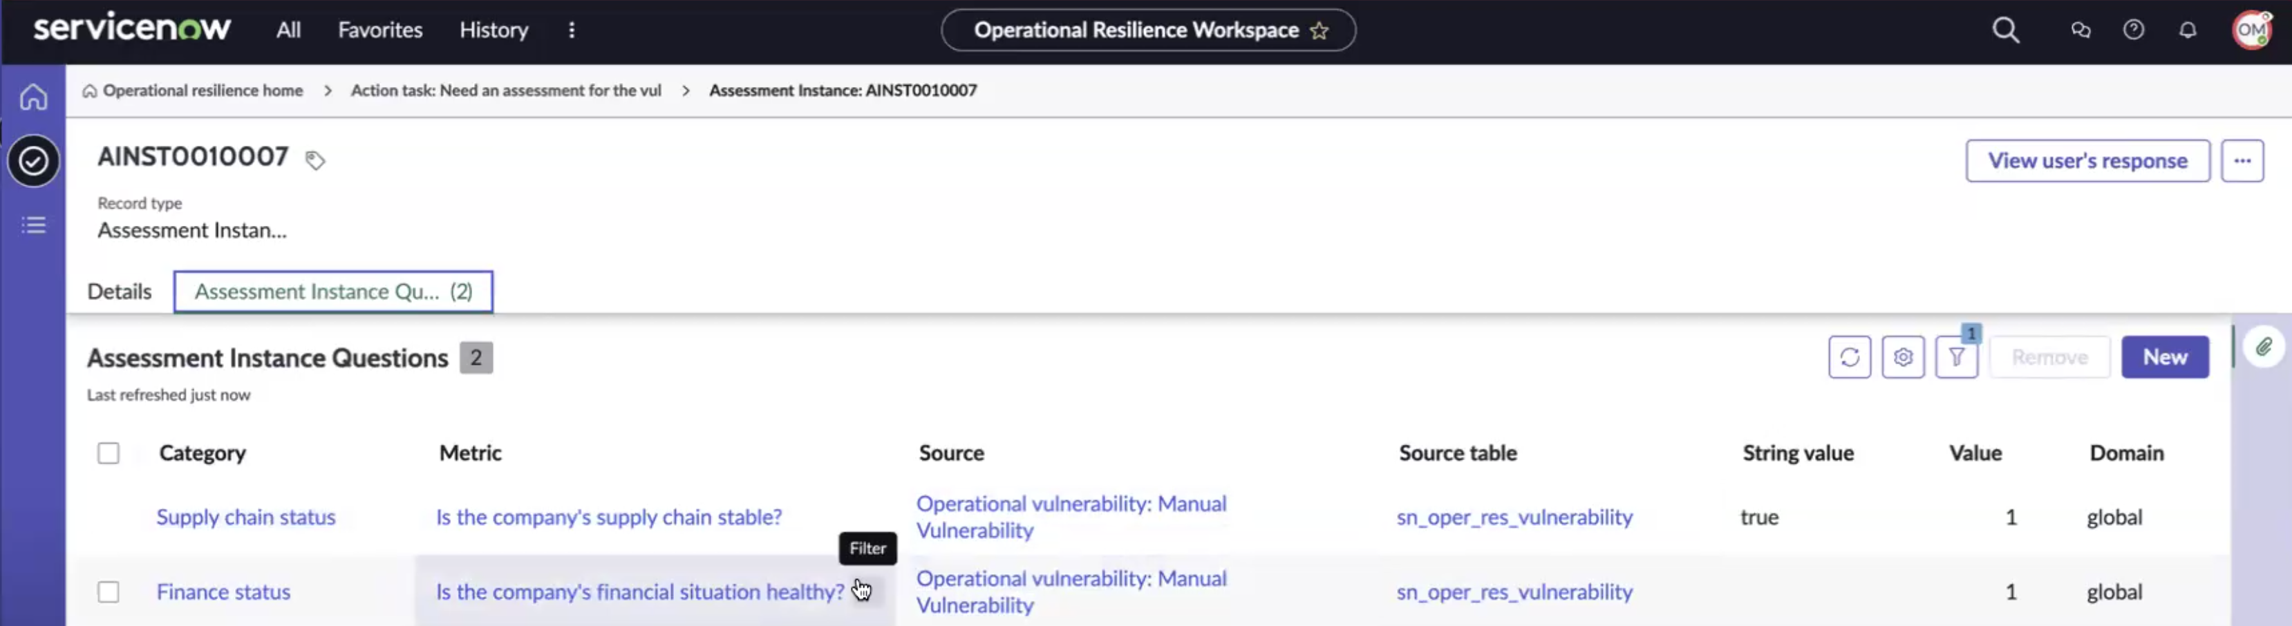This screenshot has height=626, width=2292.
Task: Open the Action task breadcrumb link
Action: (x=506, y=91)
